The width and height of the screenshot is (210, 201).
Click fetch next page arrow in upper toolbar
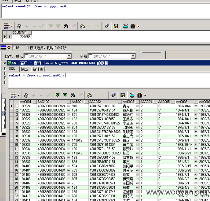[51, 26]
